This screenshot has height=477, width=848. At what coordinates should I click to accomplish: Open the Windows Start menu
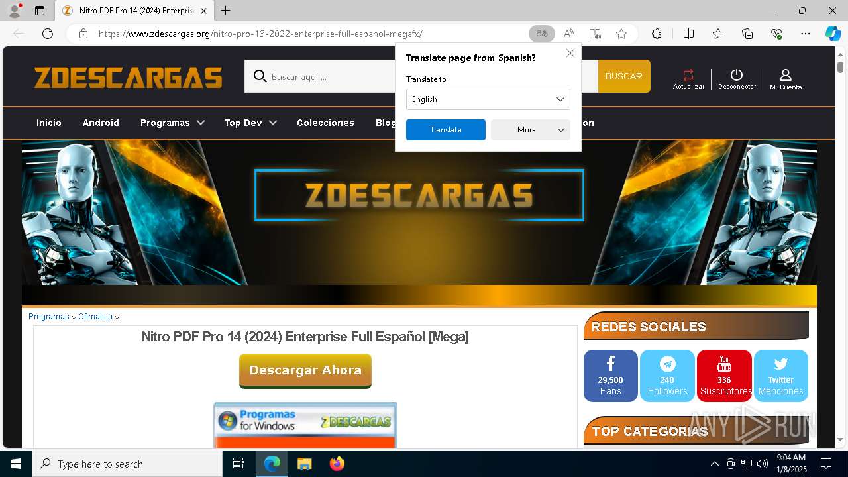point(16,464)
